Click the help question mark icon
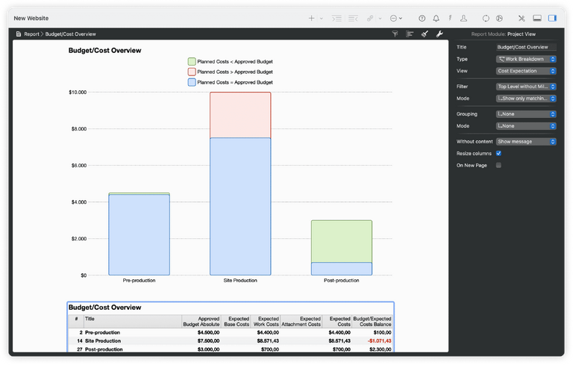 pos(422,18)
